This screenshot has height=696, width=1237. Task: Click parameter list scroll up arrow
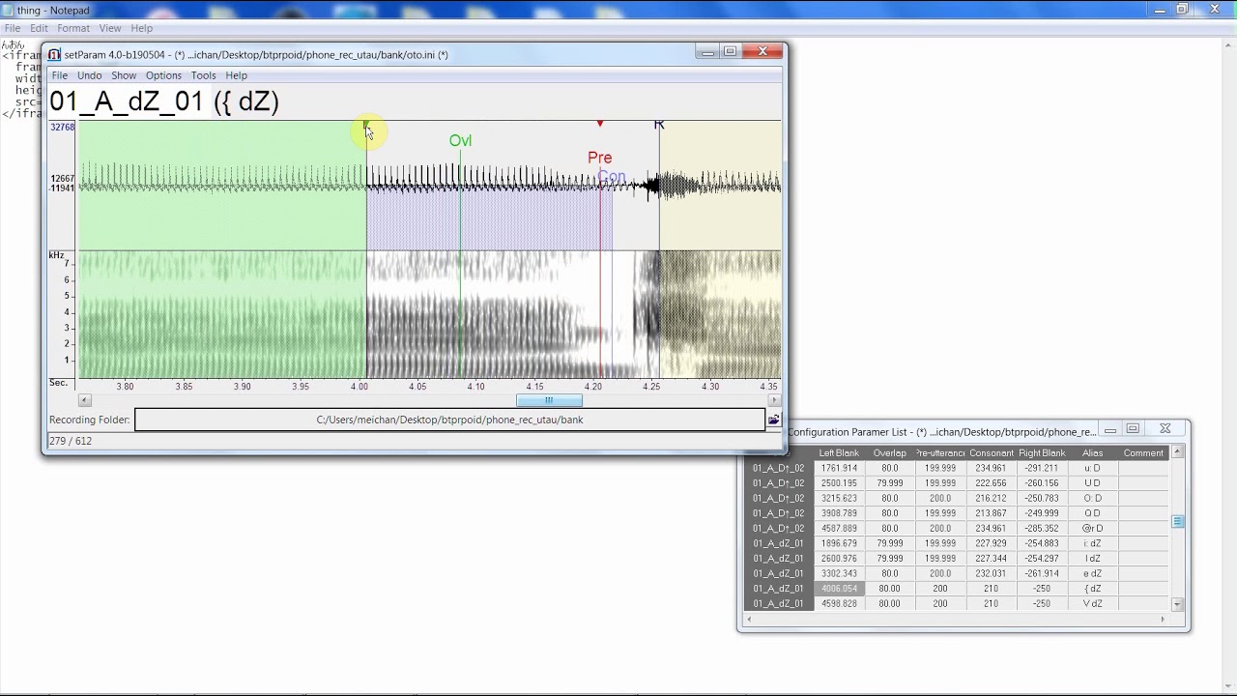click(x=1177, y=452)
